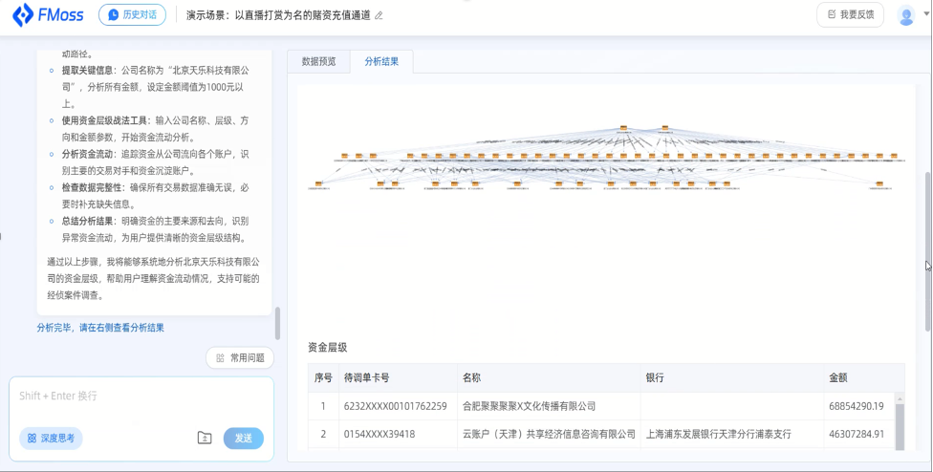
Task: Click 我要反馈 feedback button
Action: tap(850, 15)
